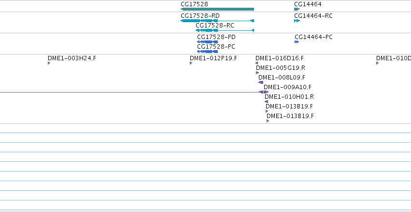Click the DME1-012P19.F feature label
Image resolution: width=411 pixels, height=212 pixels.
point(213,58)
